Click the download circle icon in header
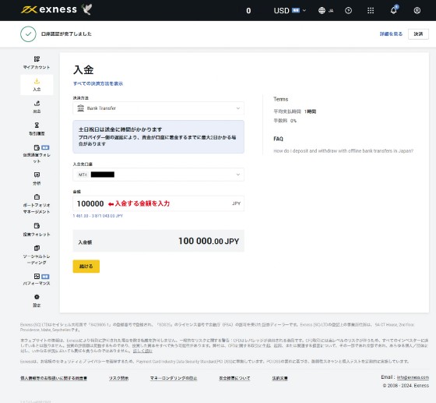Viewport: 436px width, 403px height. [x=348, y=11]
